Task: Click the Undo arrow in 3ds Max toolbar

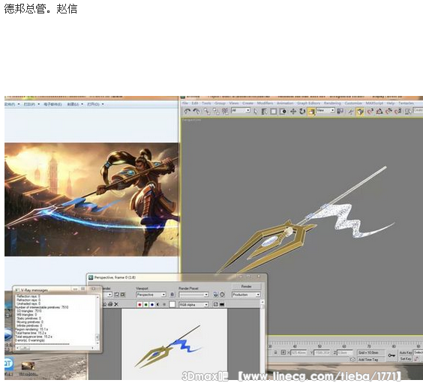Action: pyautogui.click(x=187, y=111)
